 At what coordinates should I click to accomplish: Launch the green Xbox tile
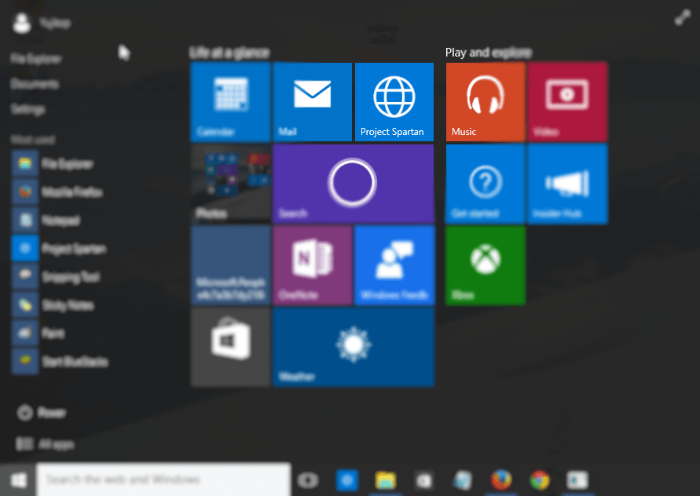486,265
